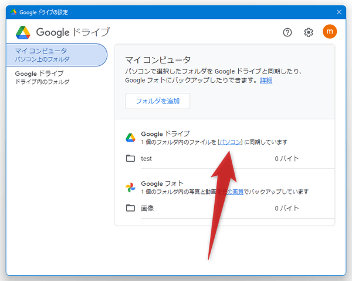Click the Google フォト section heading
This screenshot has height=281, width=352.
(x=162, y=183)
